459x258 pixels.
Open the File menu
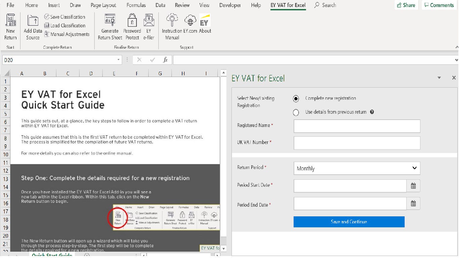pos(10,5)
